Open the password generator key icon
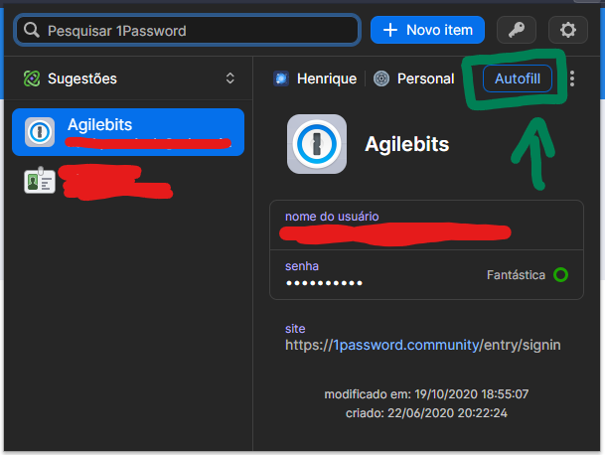Image resolution: width=605 pixels, height=455 pixels. point(516,30)
